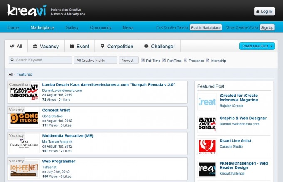Click the Toffeenet logo thumbnail
This screenshot has width=283, height=182.
[x=24, y=169]
